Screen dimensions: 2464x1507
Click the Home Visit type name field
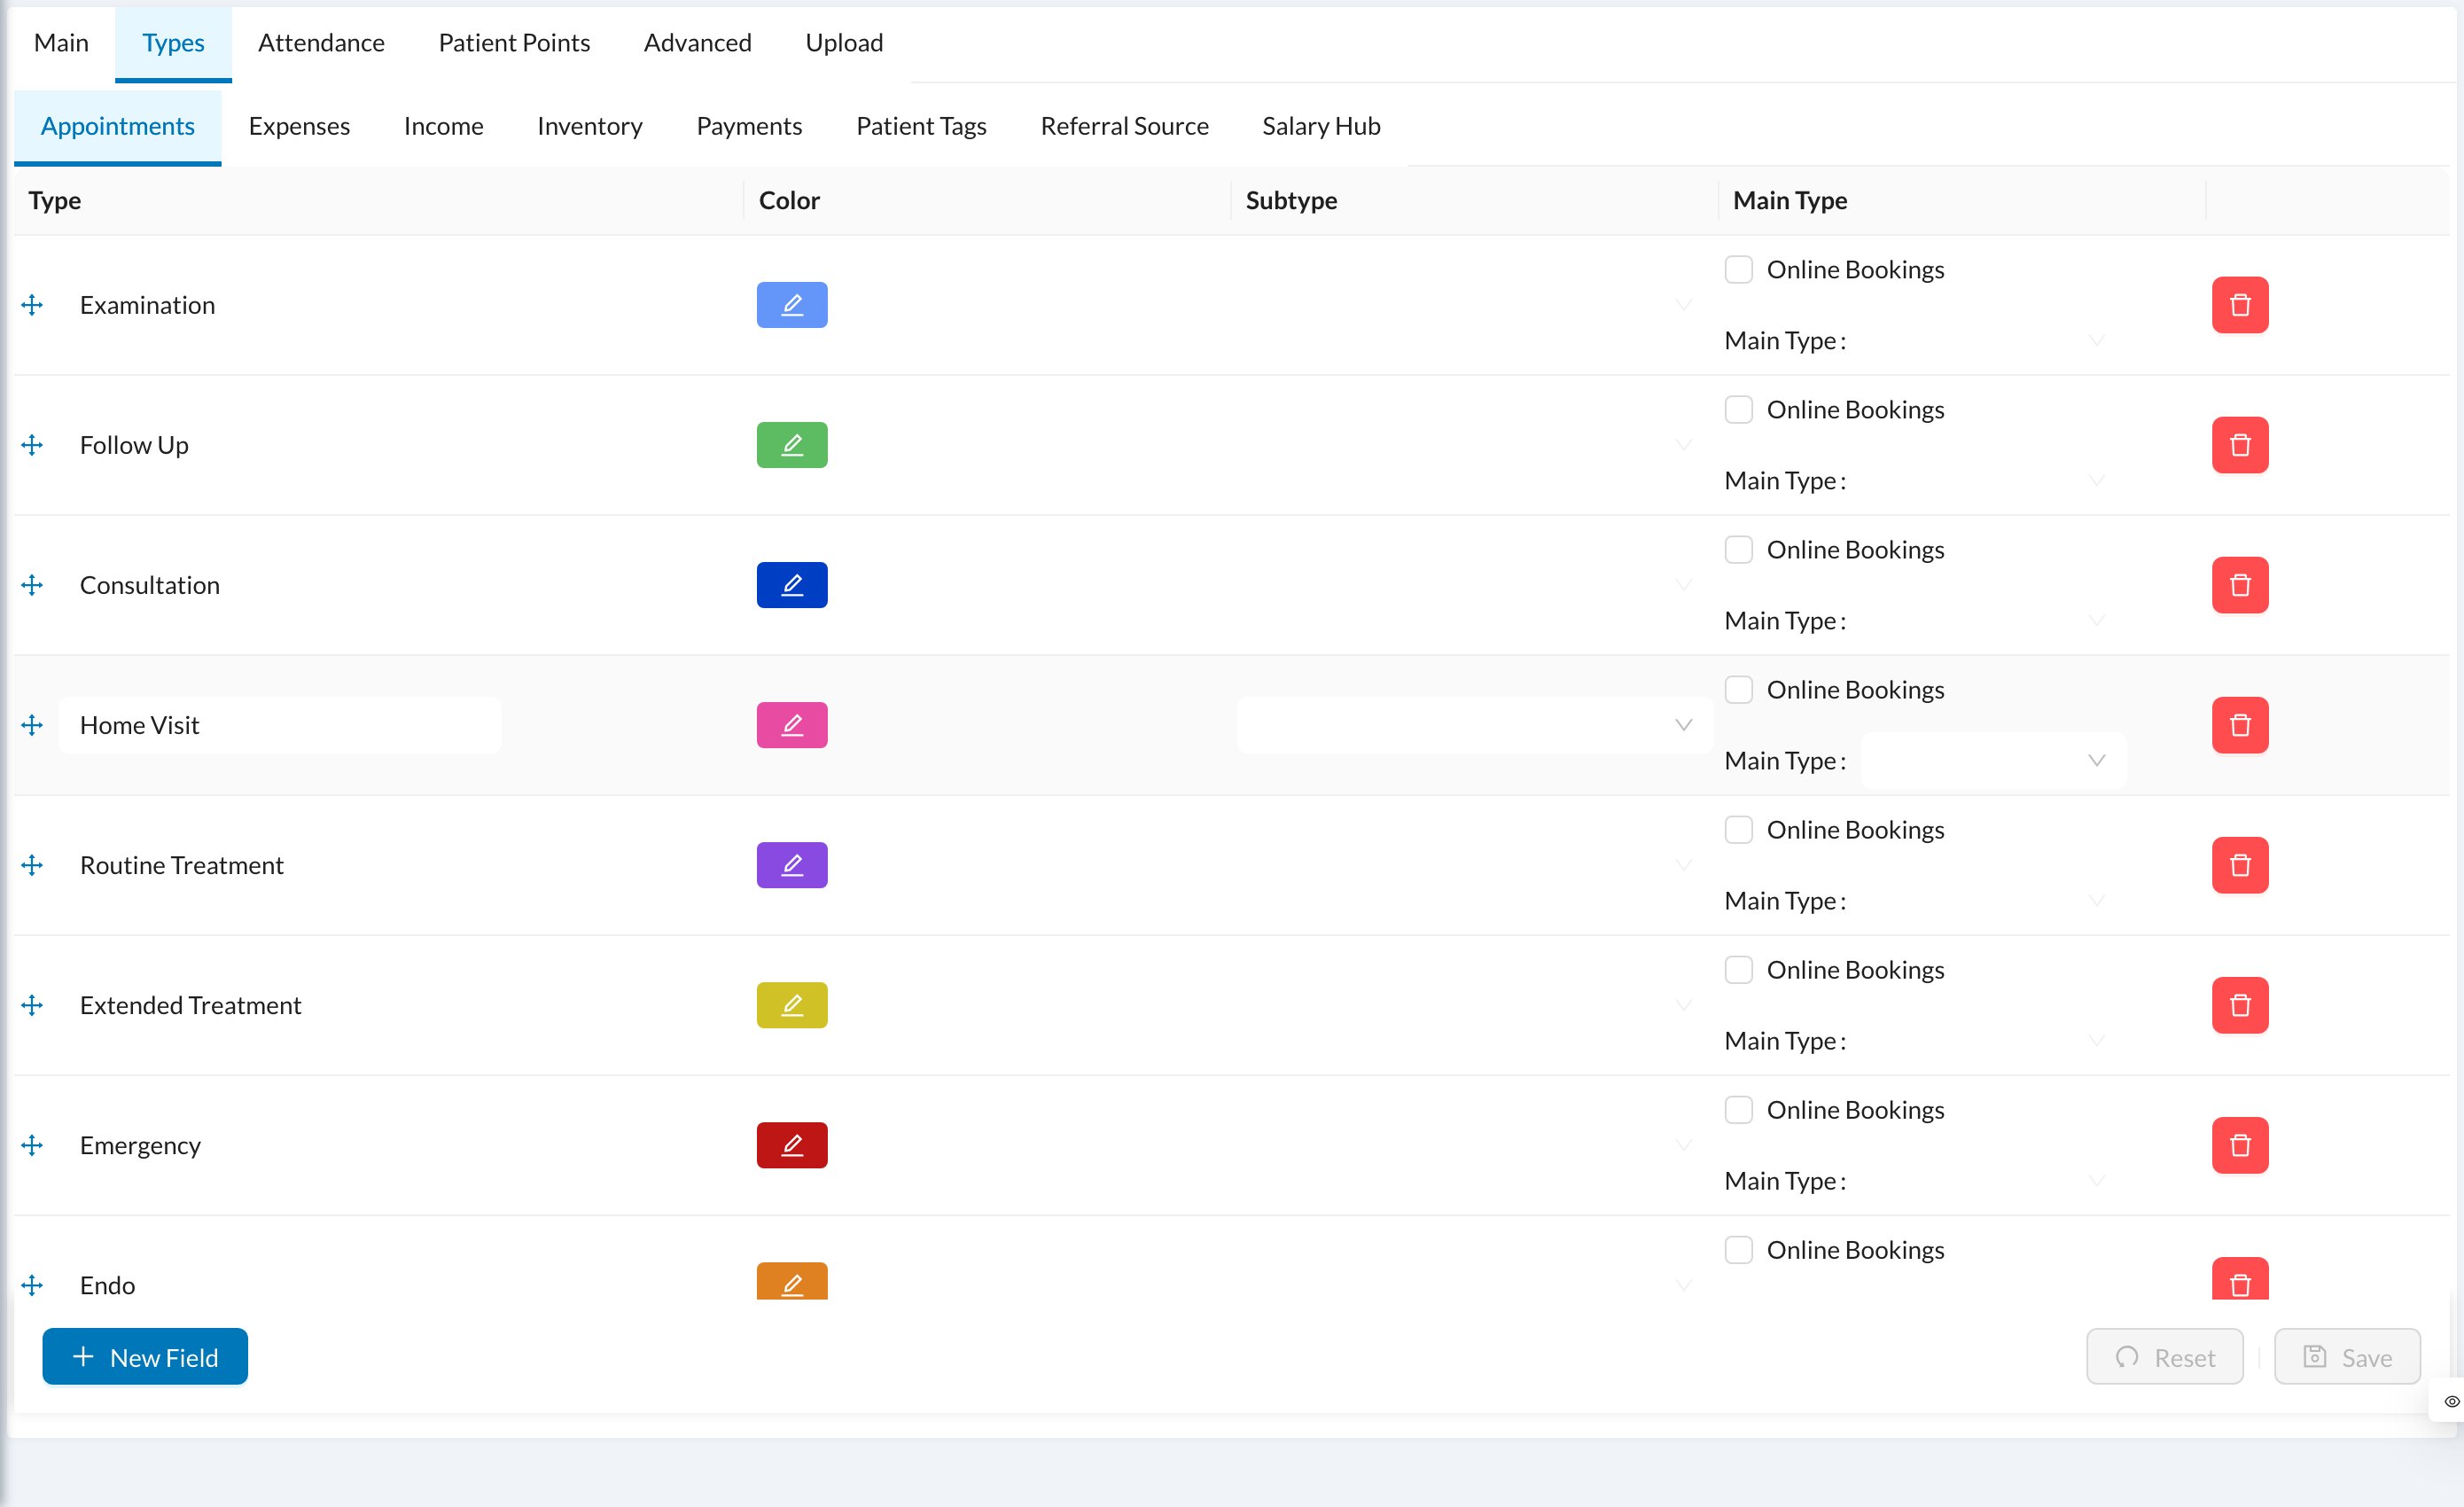pyautogui.click(x=280, y=725)
